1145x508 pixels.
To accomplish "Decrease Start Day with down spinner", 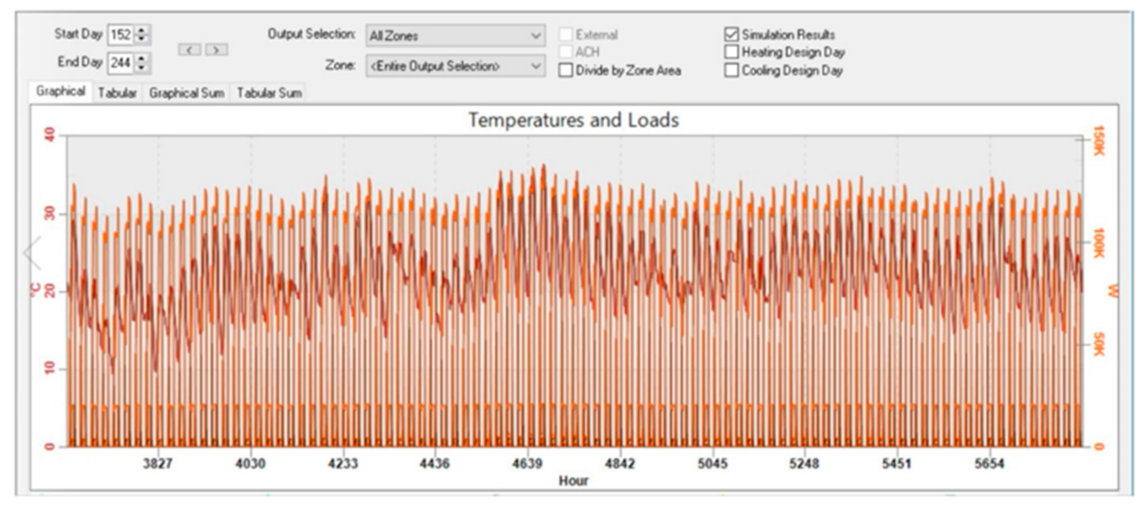I will coord(142,39).
